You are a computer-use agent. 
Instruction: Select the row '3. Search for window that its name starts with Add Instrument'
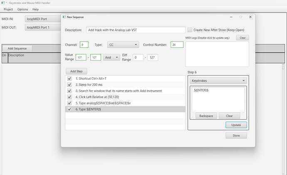(x=125, y=91)
